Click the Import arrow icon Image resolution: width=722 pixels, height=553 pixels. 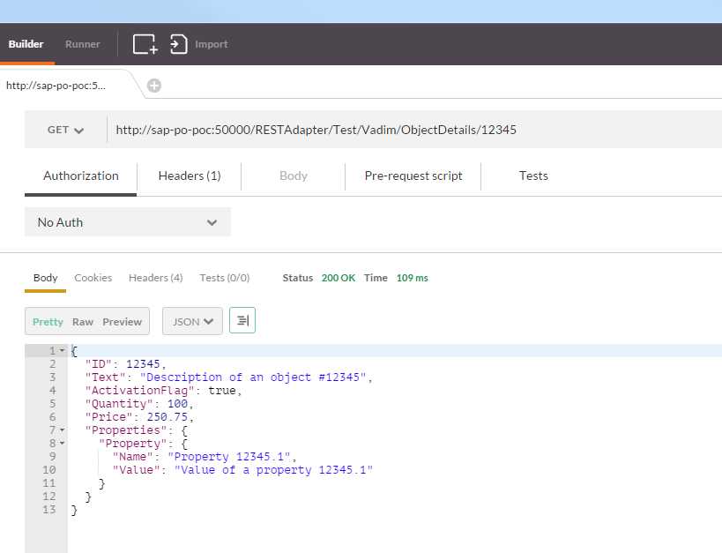pos(178,44)
